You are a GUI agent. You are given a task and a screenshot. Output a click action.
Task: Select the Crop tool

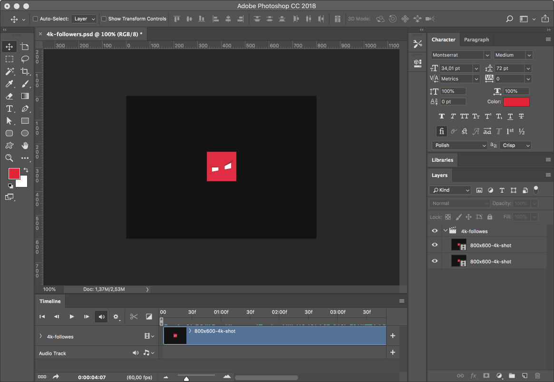(x=25, y=71)
